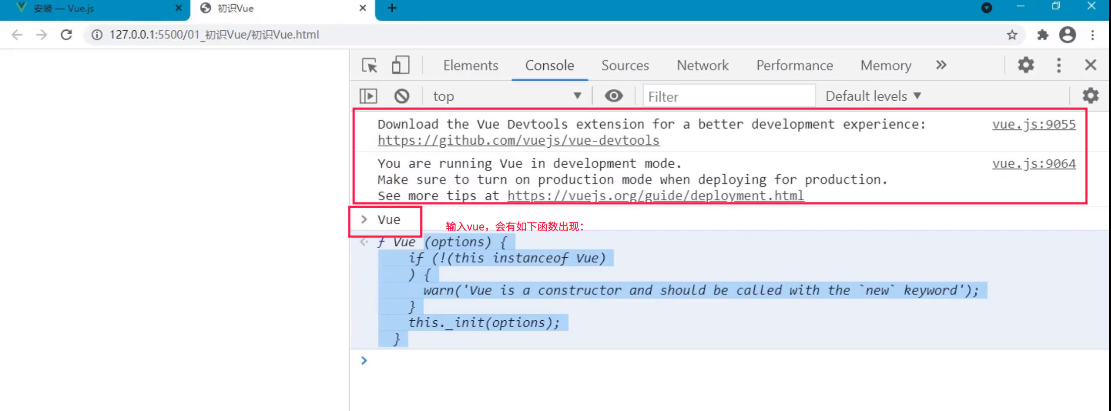
Task: Click the 'if (!(this instanceof Vue)' line
Action: coord(507,258)
